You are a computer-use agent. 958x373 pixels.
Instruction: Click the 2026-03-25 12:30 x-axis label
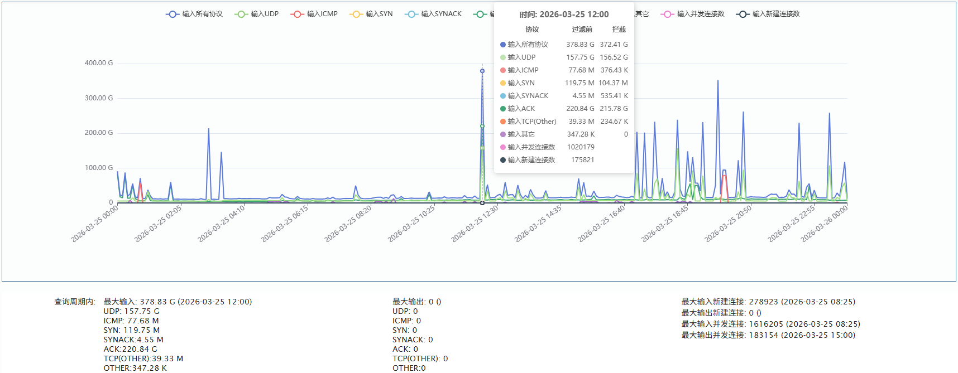tap(474, 224)
